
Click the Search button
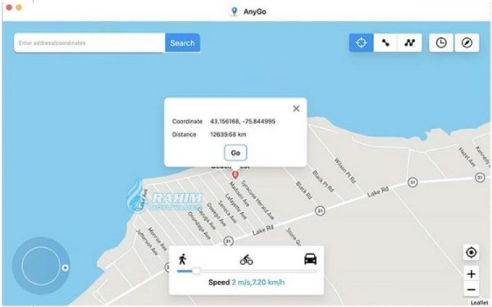tap(182, 43)
